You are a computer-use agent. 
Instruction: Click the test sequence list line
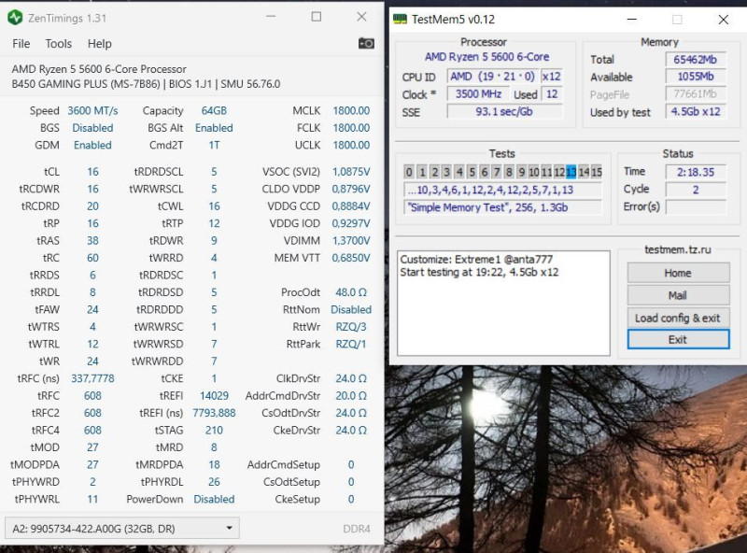click(x=502, y=190)
